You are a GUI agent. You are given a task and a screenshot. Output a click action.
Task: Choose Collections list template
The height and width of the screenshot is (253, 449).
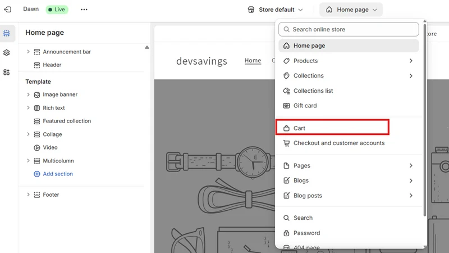pyautogui.click(x=349, y=91)
